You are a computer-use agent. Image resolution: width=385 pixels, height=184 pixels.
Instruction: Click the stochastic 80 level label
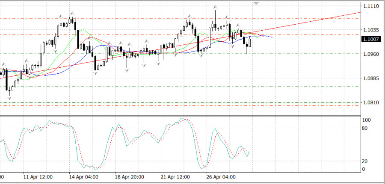(366, 128)
